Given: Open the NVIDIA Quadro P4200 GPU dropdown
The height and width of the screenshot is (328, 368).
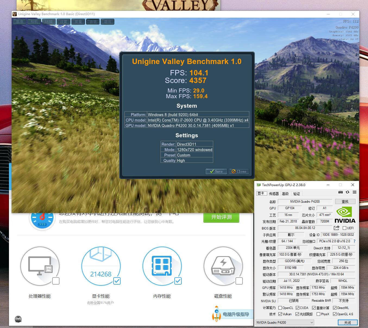Looking at the screenshot, I should tap(285, 322).
